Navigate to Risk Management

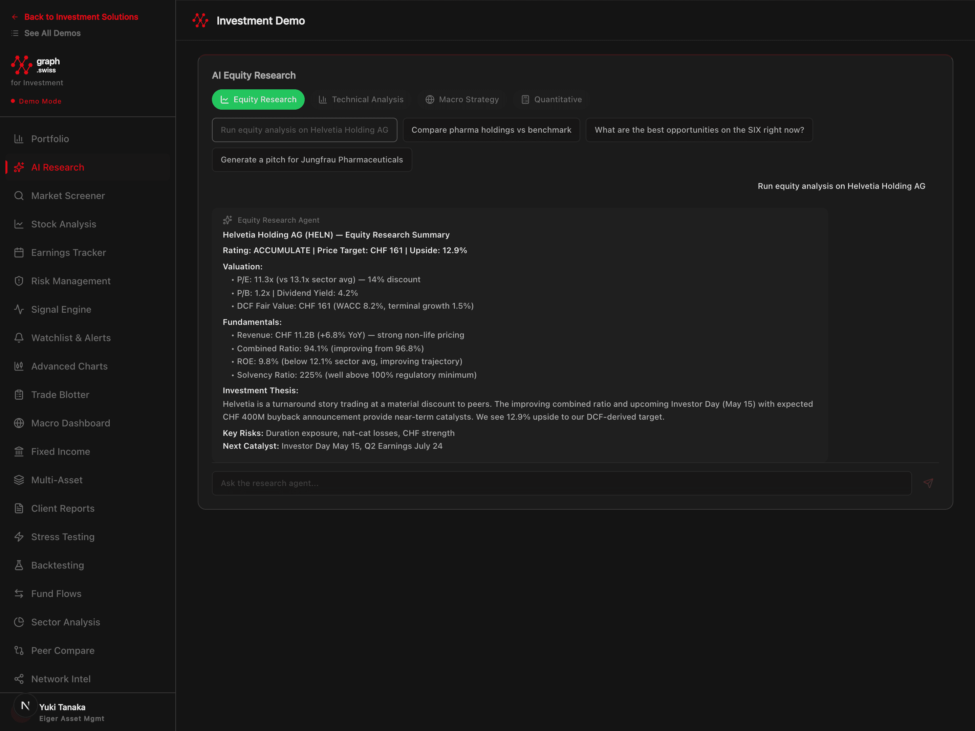click(88, 281)
